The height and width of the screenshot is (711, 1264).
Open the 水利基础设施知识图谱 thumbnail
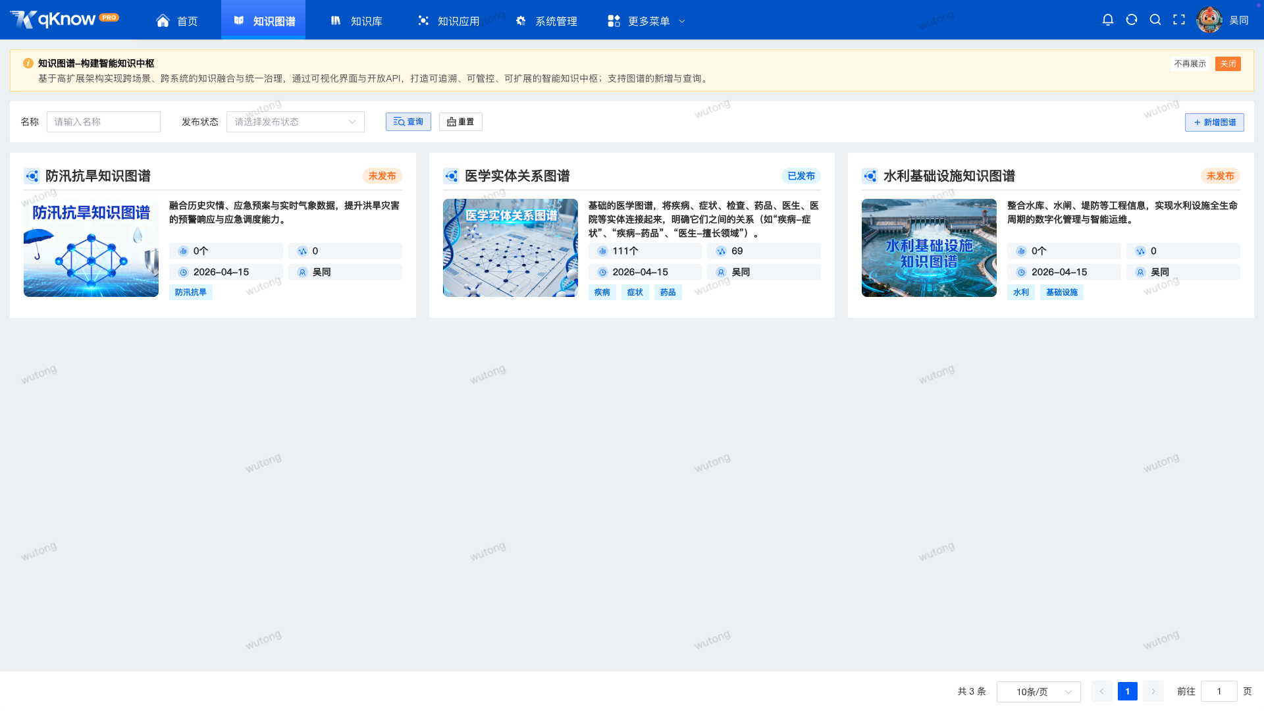[x=929, y=248]
